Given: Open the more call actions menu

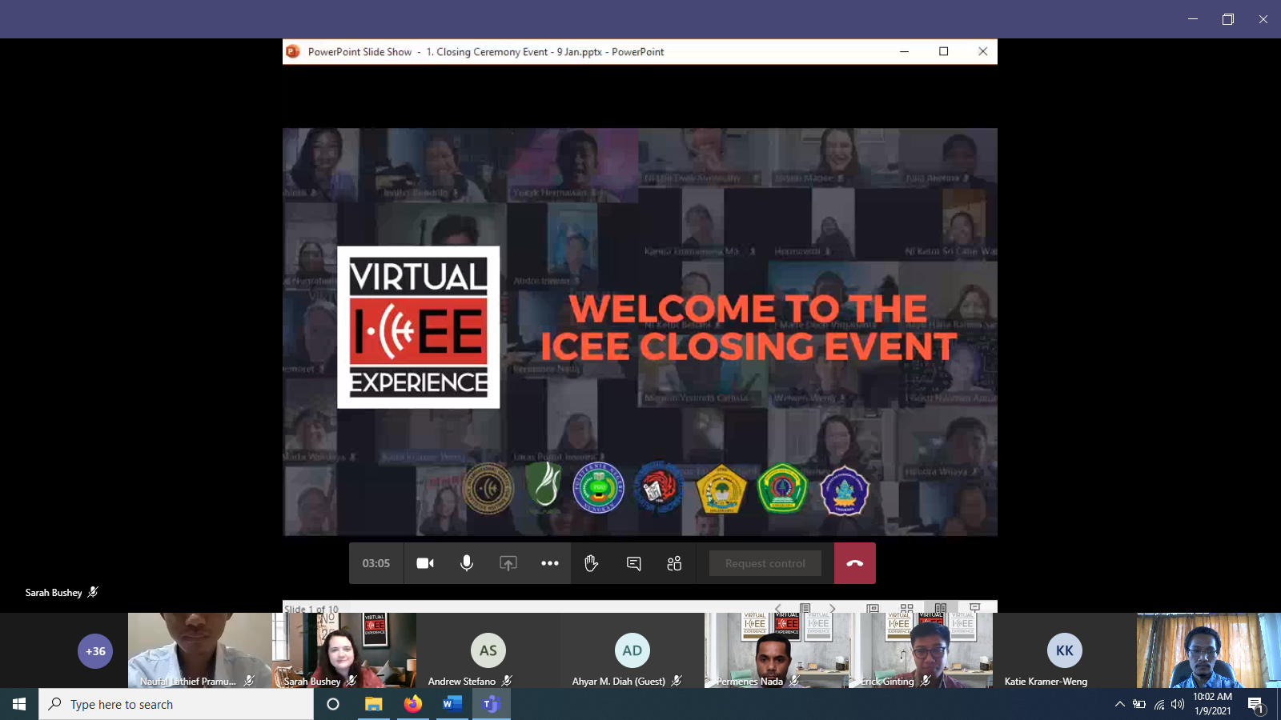Looking at the screenshot, I should click(x=550, y=563).
